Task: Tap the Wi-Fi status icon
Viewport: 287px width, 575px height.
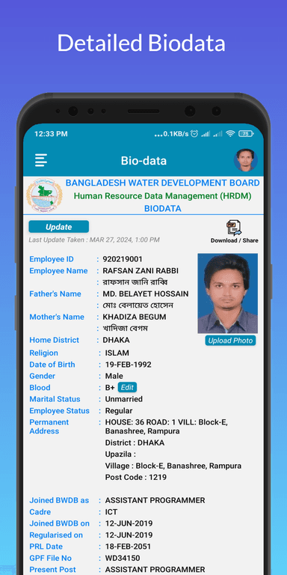Action: click(230, 134)
